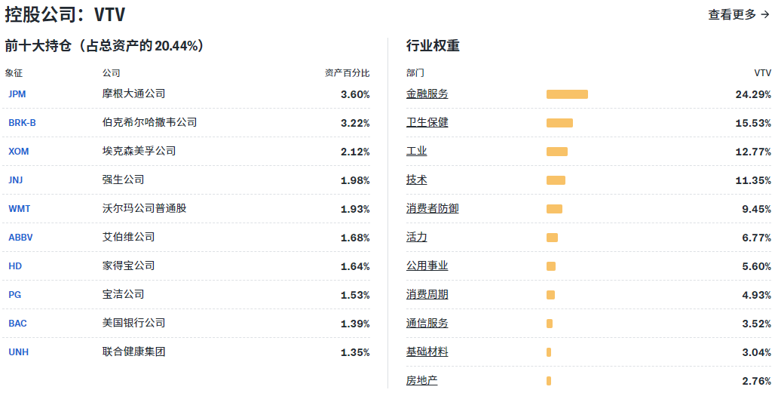Click the ABBV ticker link
The image size is (781, 396).
coord(20,238)
